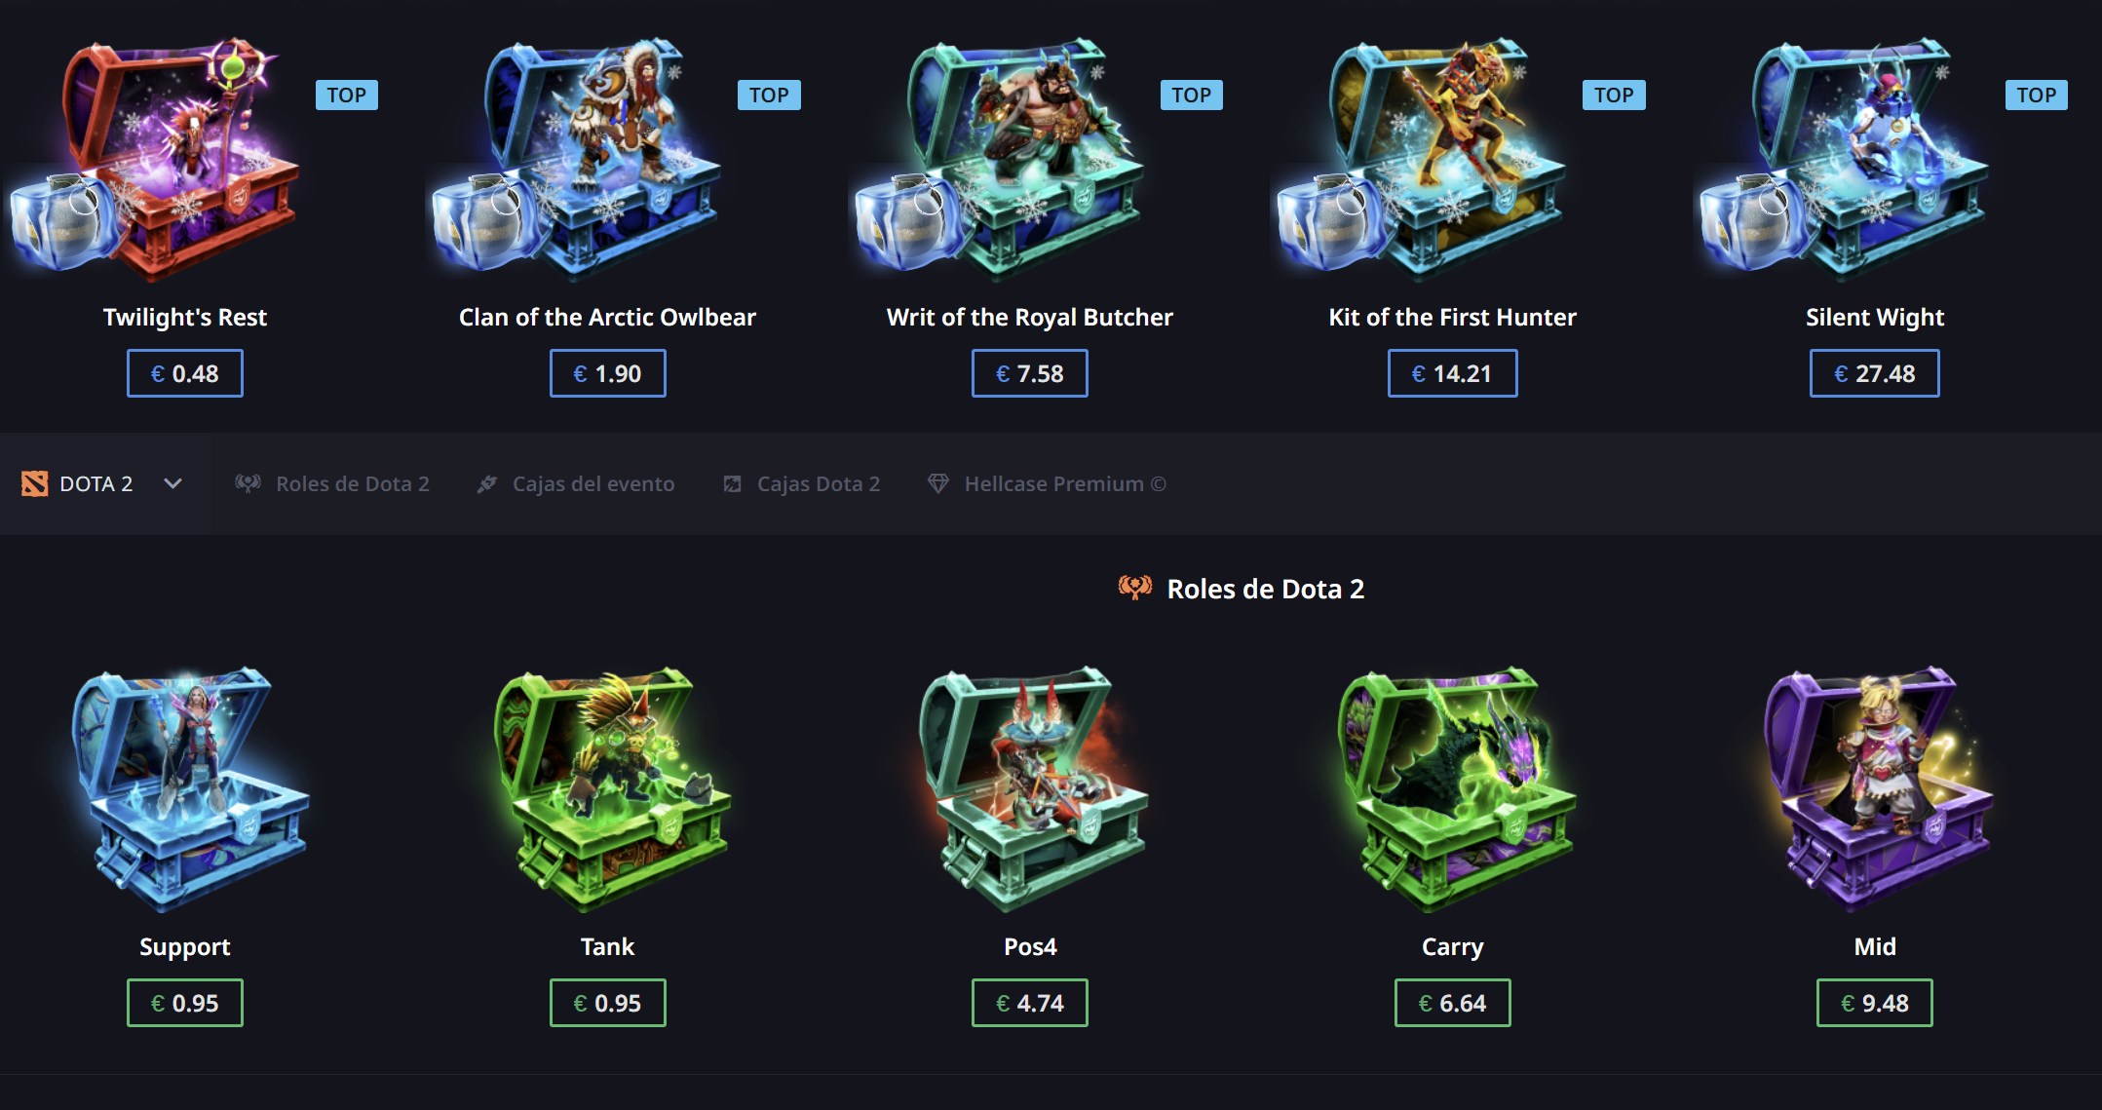Viewport: 2102px width, 1110px height.
Task: Click the diamond icon beside Hellcase Premium
Action: tap(937, 483)
